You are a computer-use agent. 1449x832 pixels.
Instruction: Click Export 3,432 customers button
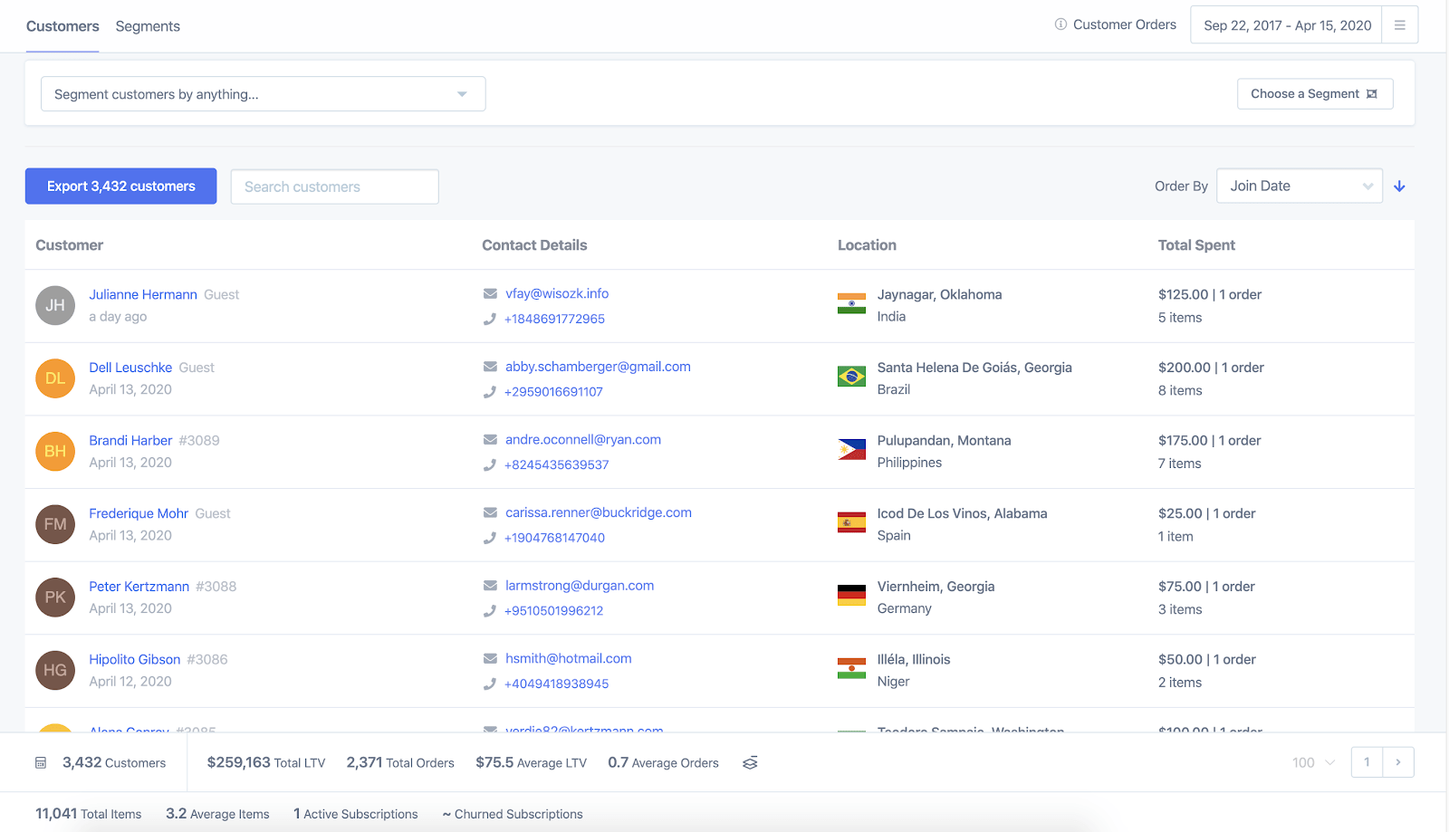point(120,186)
